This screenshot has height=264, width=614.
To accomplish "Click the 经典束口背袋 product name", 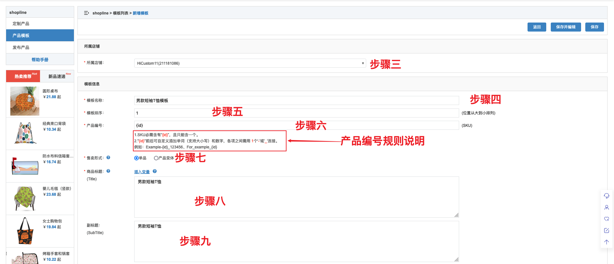I will (54, 124).
